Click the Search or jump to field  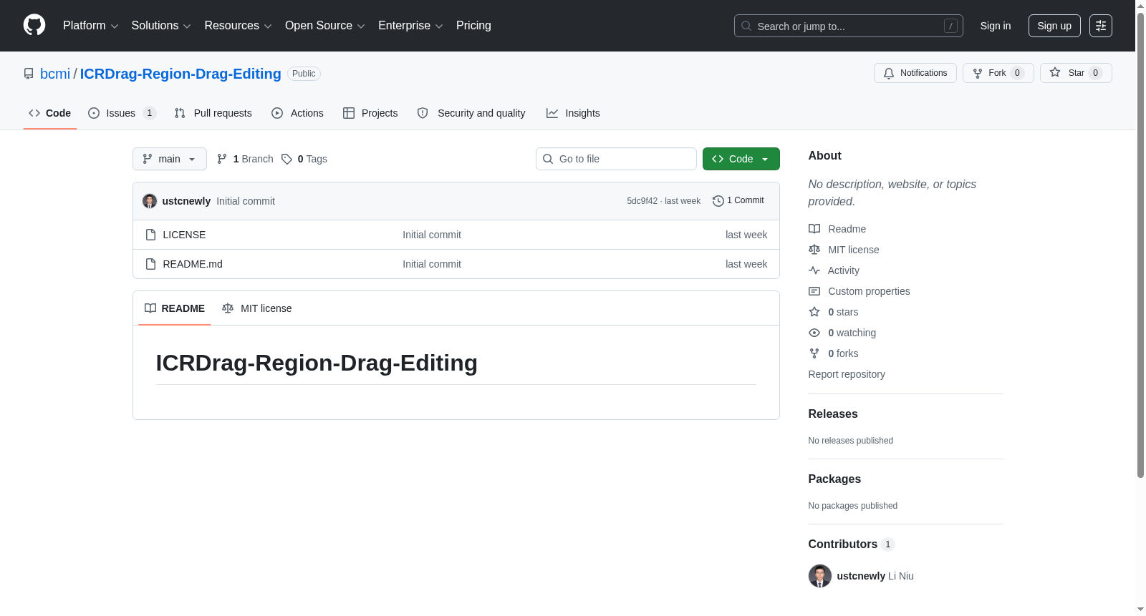[x=849, y=26]
